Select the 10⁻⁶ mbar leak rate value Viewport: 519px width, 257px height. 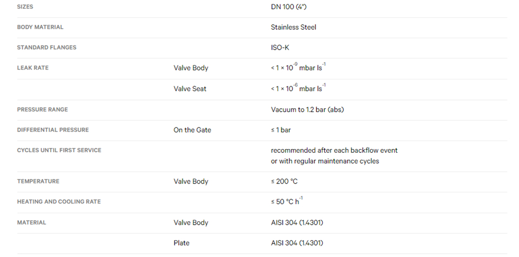point(298,89)
